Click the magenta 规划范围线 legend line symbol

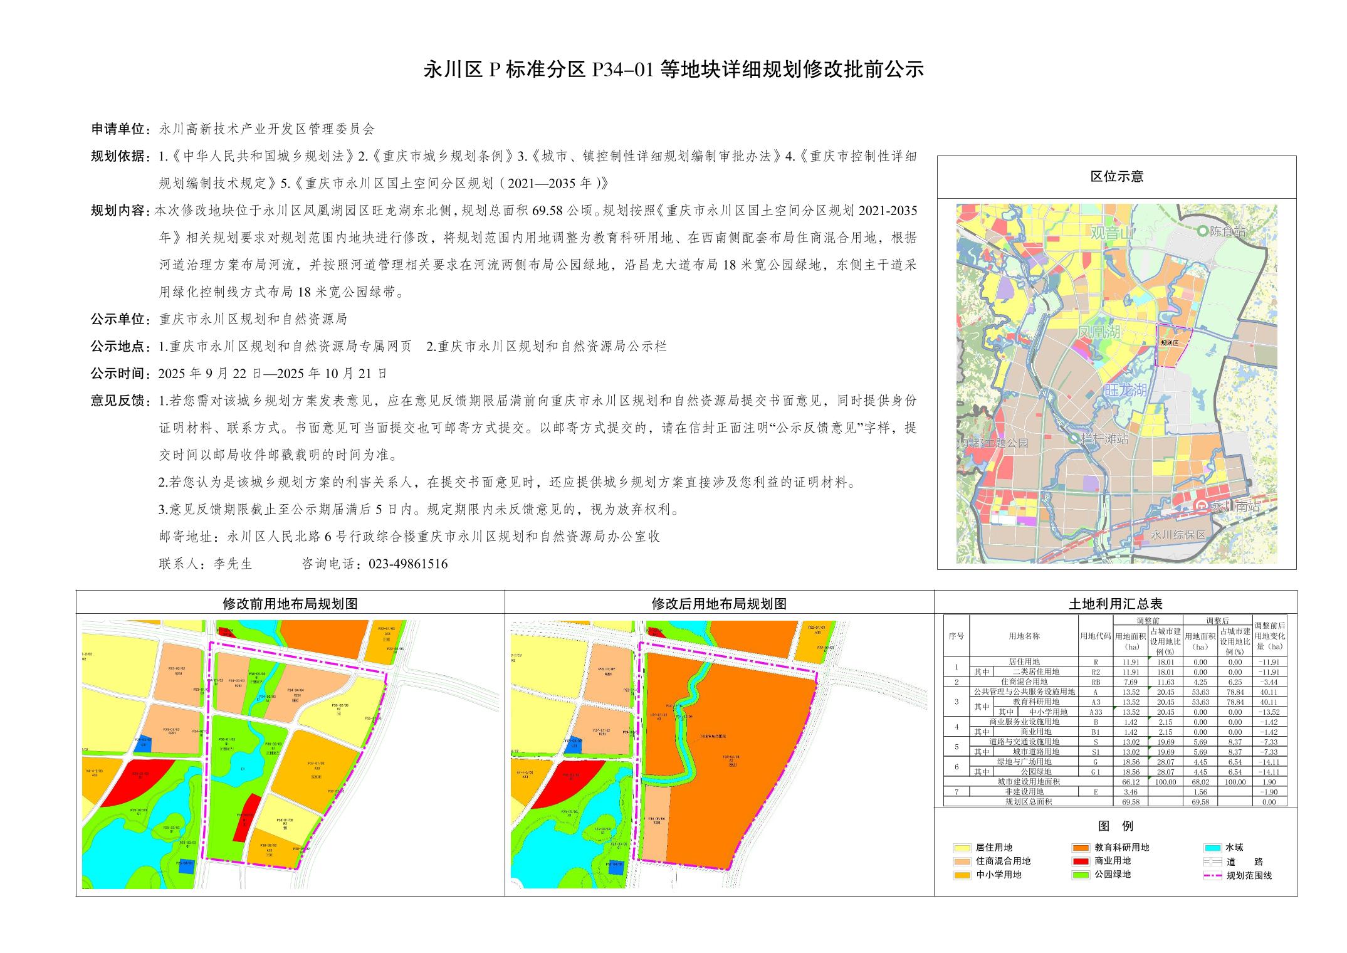[x=1213, y=876]
